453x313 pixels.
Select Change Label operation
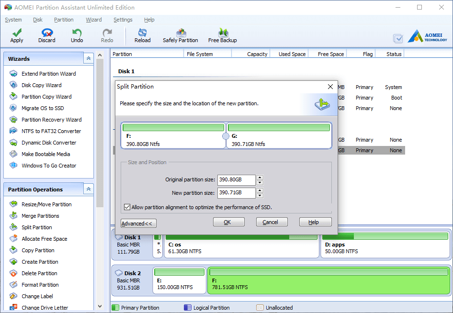37,296
